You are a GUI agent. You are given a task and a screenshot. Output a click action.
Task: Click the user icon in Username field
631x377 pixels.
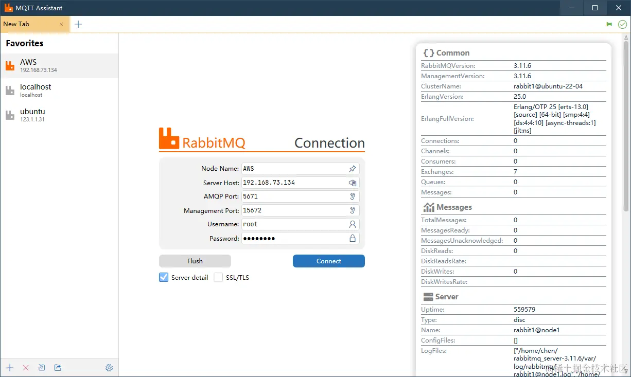[x=353, y=224]
